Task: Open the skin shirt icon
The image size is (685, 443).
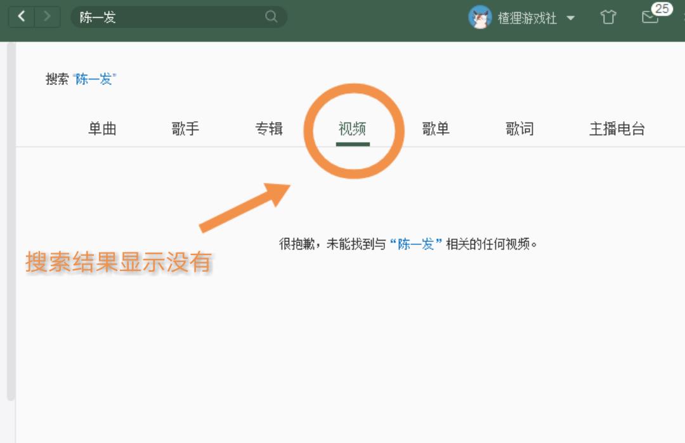Action: point(608,18)
